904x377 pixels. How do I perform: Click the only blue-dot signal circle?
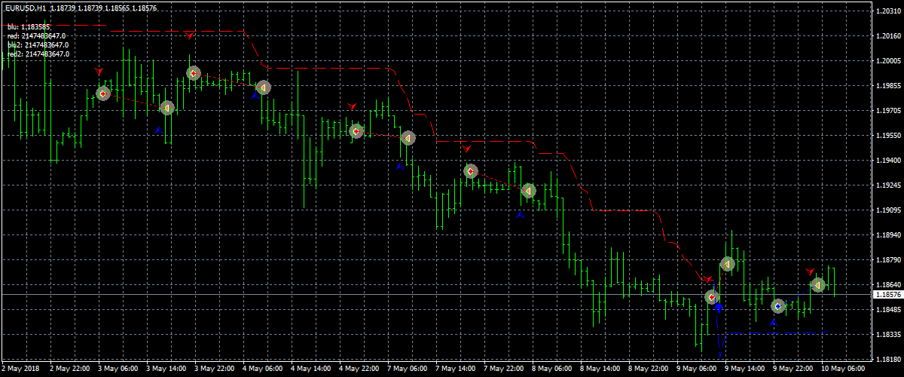(x=778, y=306)
